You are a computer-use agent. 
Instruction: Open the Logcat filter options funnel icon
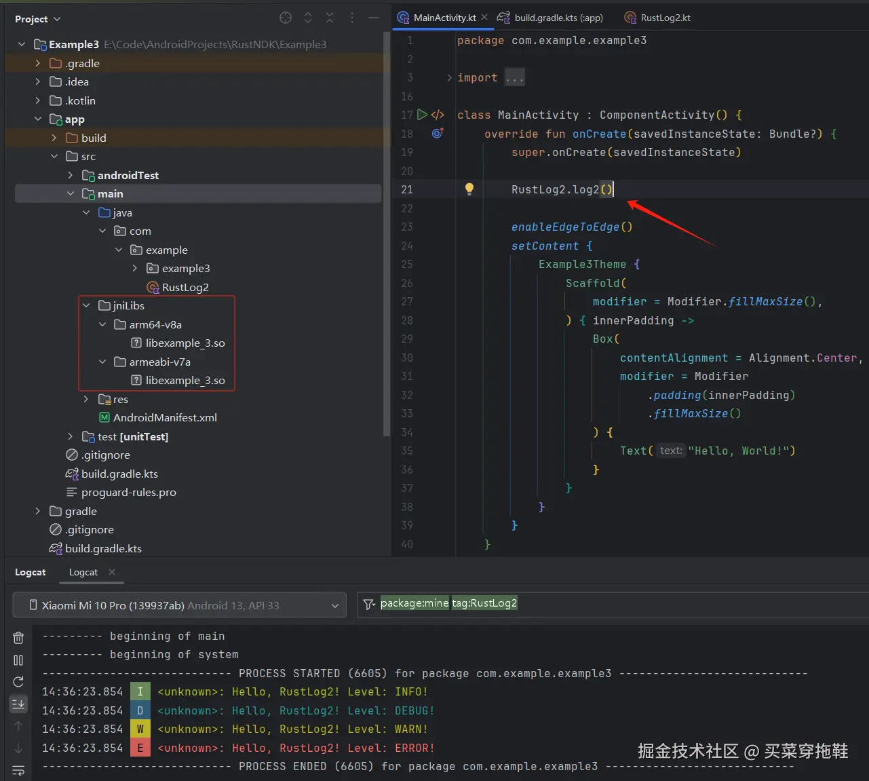point(369,604)
